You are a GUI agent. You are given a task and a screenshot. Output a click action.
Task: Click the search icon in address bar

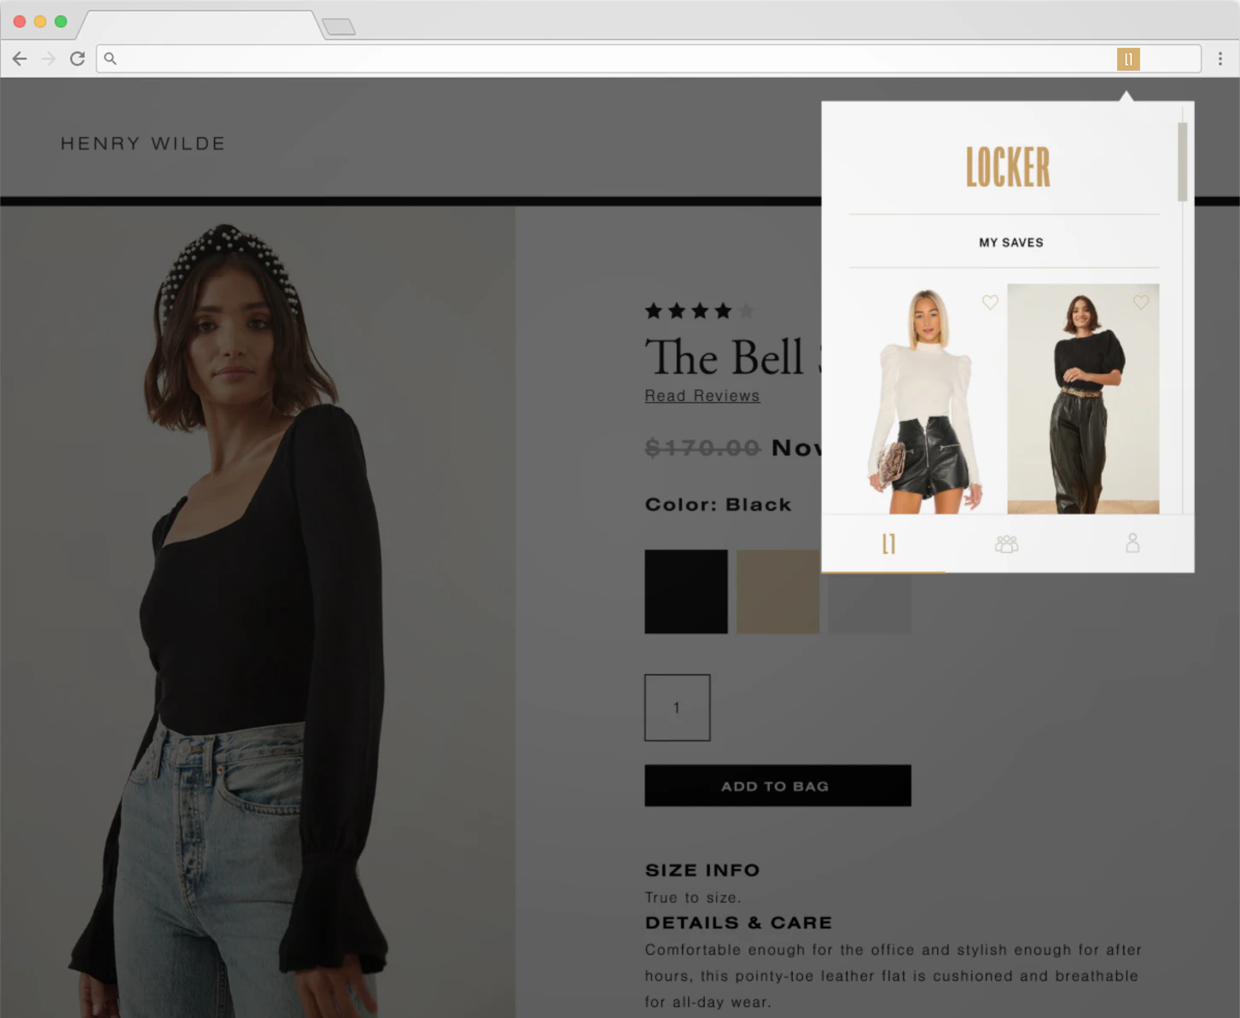tap(110, 59)
